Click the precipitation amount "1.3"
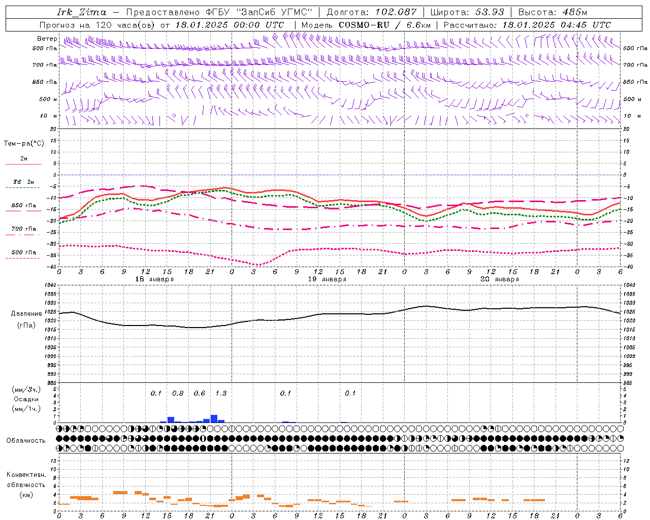The height and width of the screenshot is (520, 650). pos(221,394)
